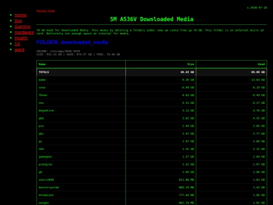The image size is (273, 205).
Task: Go to the Dev section link
Action: [x=18, y=21]
